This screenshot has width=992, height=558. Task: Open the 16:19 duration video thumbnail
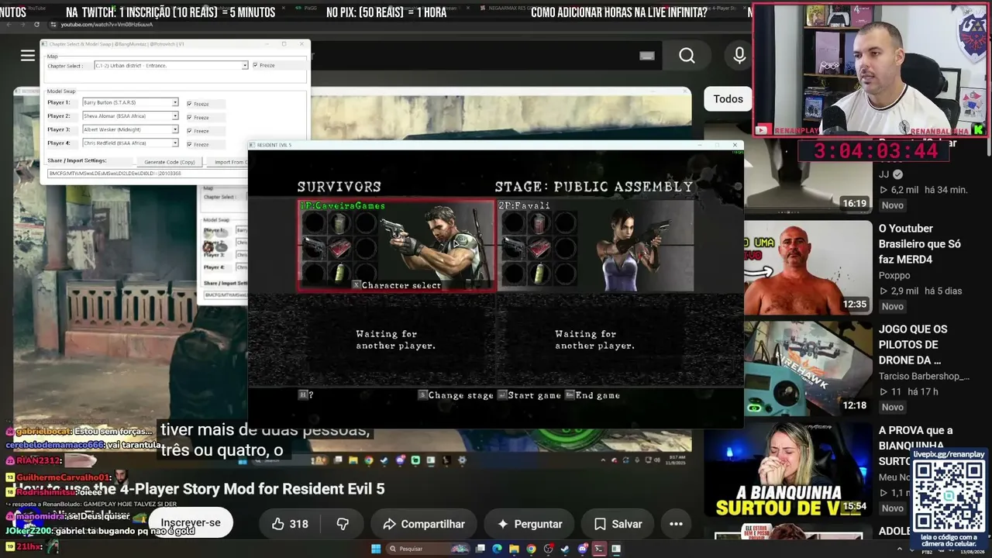point(808,176)
